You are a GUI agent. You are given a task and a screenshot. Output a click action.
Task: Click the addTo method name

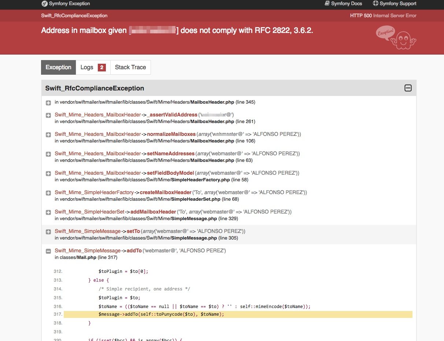134,251
